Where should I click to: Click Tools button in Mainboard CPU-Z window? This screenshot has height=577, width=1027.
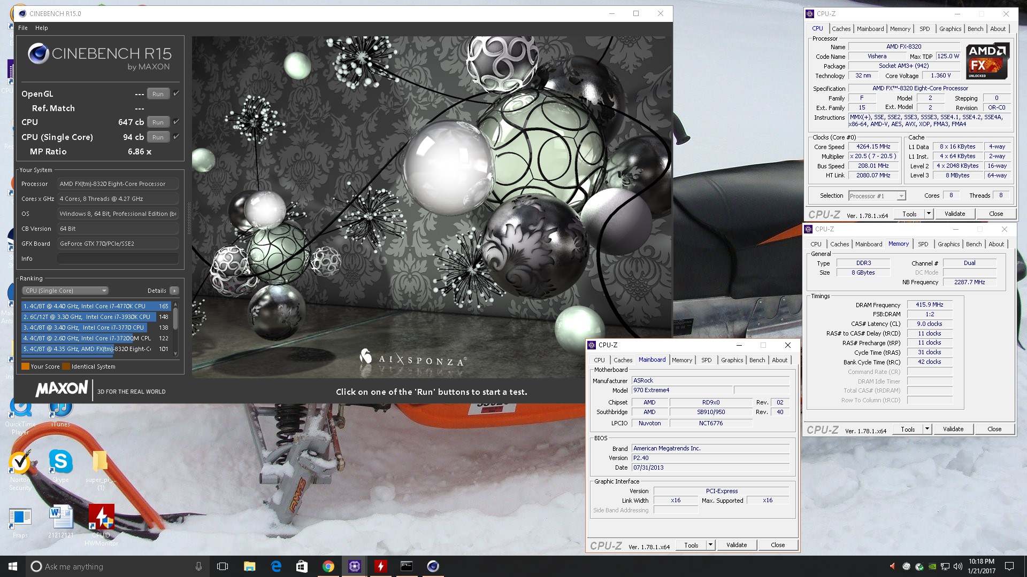pyautogui.click(x=691, y=545)
